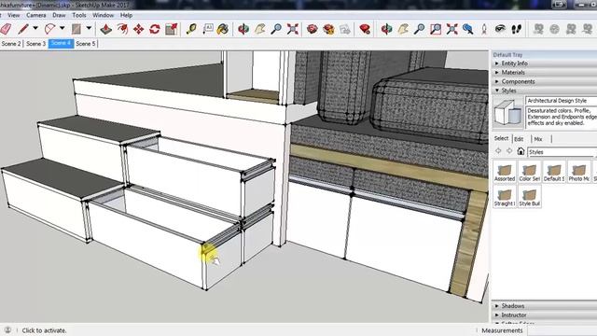
Task: Switch to the Edit tab in Styles
Action: (519, 139)
